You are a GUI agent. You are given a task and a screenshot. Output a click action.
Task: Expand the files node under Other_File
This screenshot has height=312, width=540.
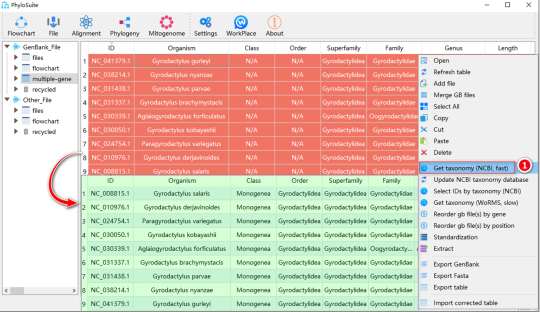click(x=16, y=110)
